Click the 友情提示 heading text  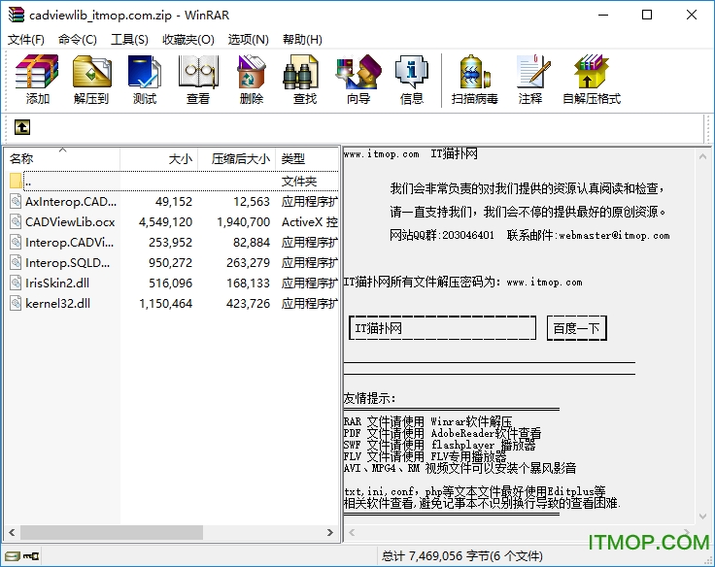point(369,398)
